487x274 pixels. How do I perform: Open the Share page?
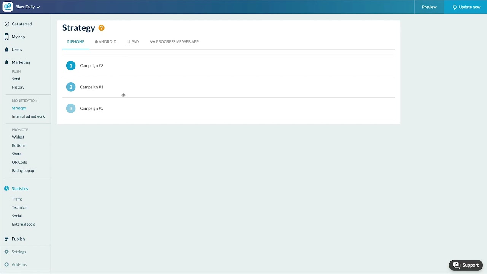(x=17, y=154)
